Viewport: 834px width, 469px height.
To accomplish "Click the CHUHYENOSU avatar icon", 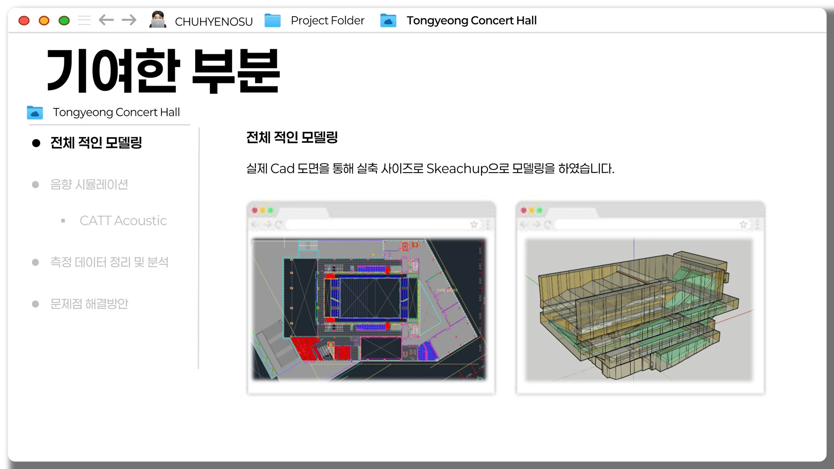I will tap(158, 20).
